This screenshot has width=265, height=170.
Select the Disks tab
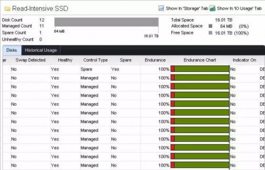coord(11,50)
